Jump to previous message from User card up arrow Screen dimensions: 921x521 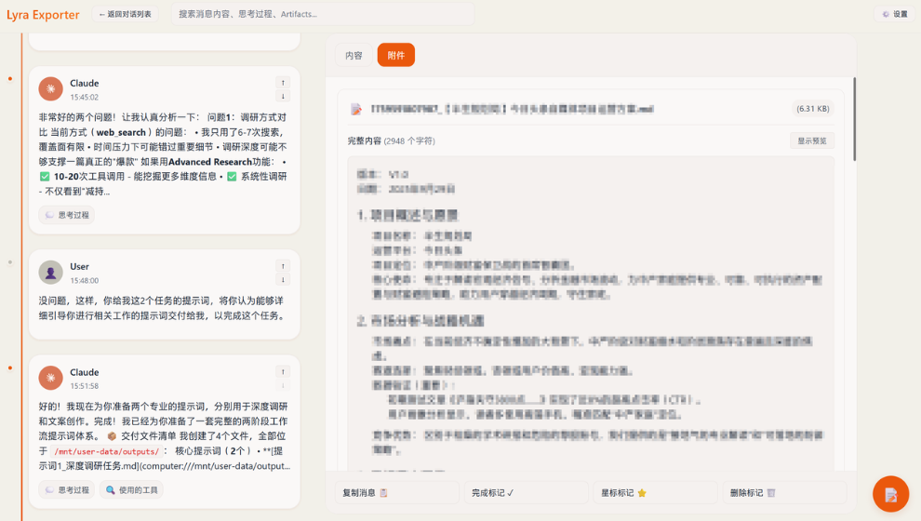pyautogui.click(x=283, y=266)
